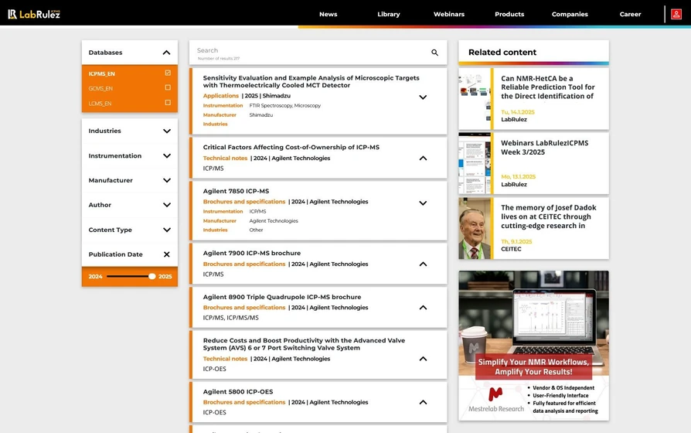Click Brochures and specifications on Agilent 7900

(x=244, y=264)
